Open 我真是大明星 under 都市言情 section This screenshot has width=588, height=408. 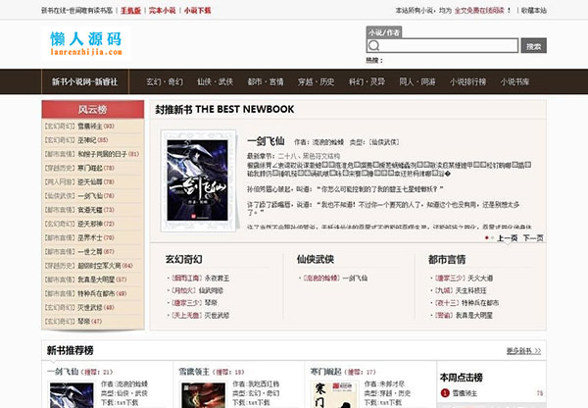474,315
